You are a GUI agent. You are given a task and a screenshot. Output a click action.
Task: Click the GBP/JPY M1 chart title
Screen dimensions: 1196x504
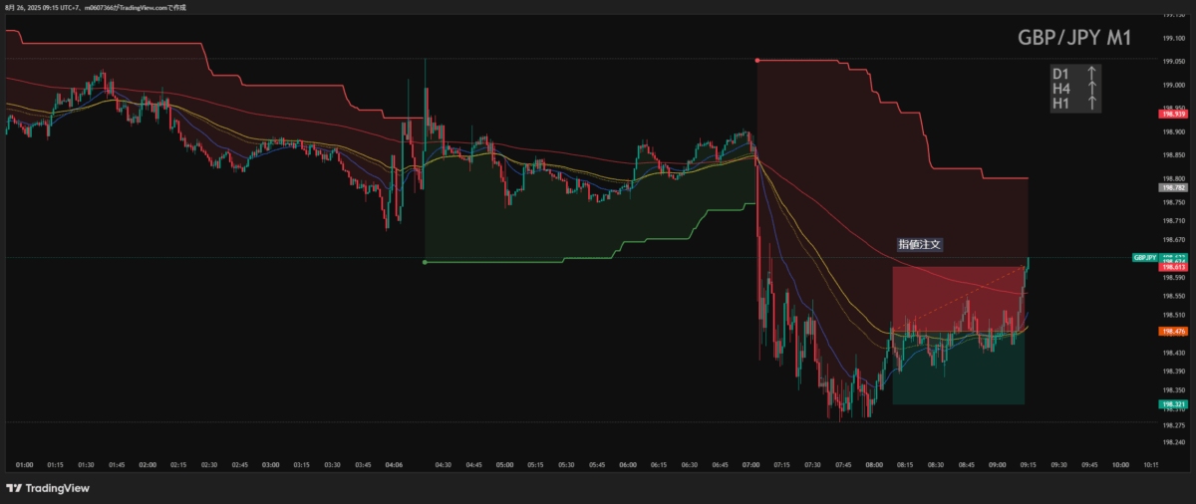(1073, 37)
